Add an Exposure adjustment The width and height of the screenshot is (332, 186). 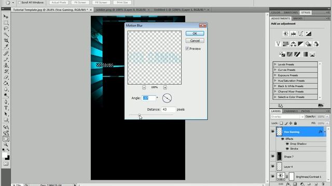(x=309, y=34)
